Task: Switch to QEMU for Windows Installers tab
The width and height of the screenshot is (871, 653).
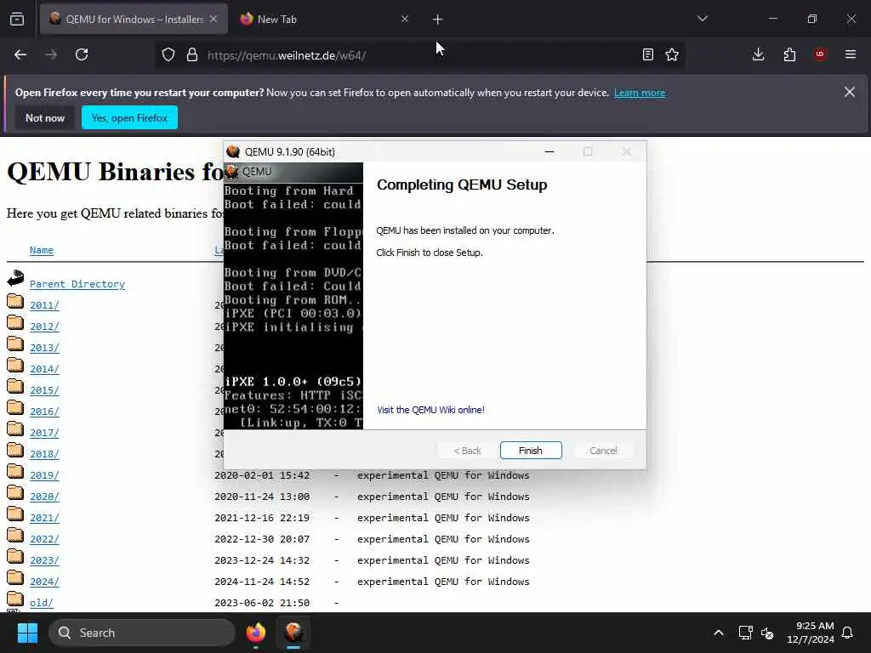Action: tap(134, 19)
